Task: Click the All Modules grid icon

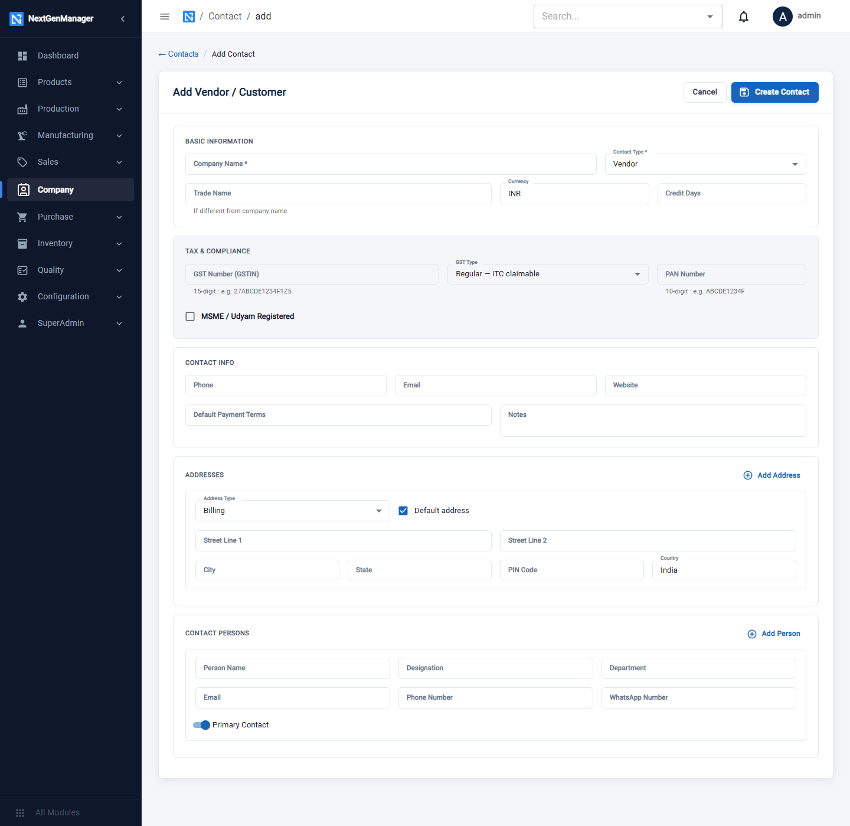Action: click(x=20, y=812)
